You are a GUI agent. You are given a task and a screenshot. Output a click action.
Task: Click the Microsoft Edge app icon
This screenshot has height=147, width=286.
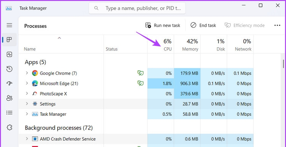point(35,84)
